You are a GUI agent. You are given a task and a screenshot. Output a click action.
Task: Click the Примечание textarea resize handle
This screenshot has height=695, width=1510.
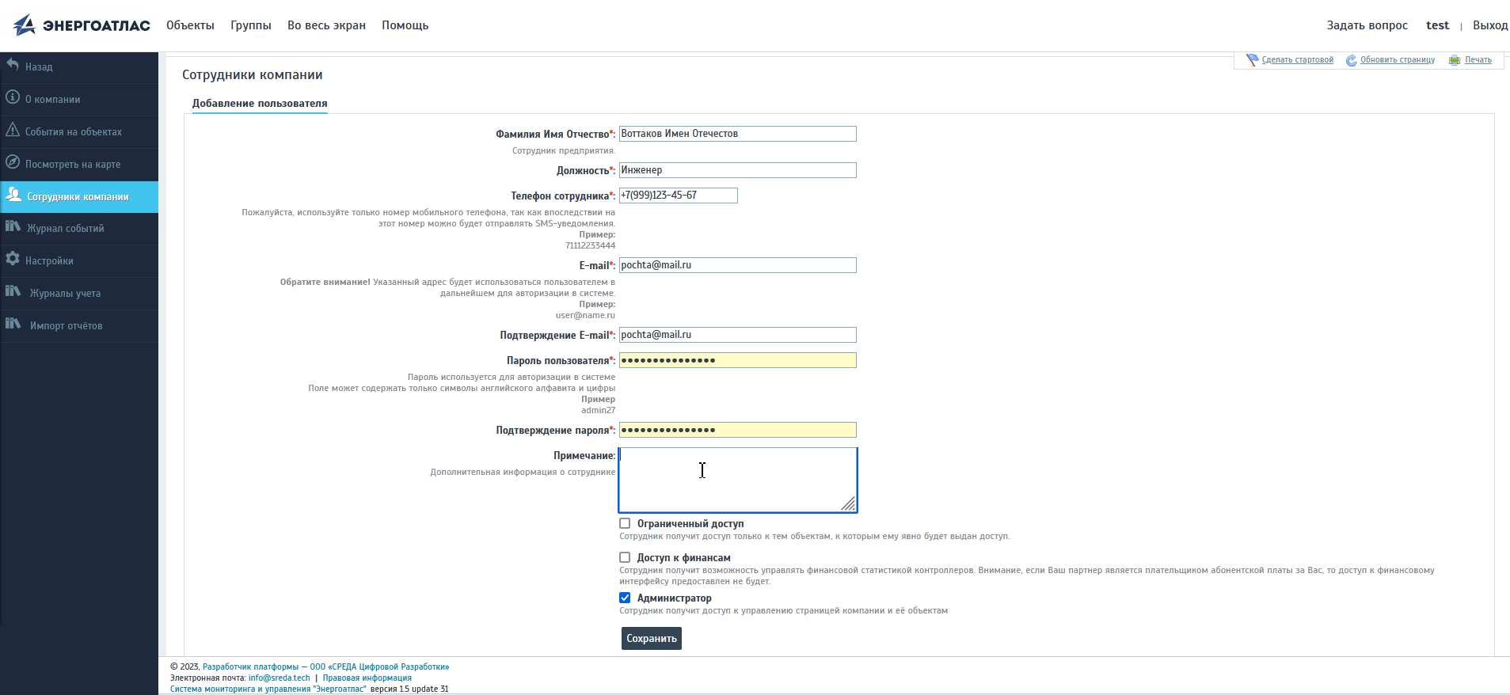tap(848, 504)
